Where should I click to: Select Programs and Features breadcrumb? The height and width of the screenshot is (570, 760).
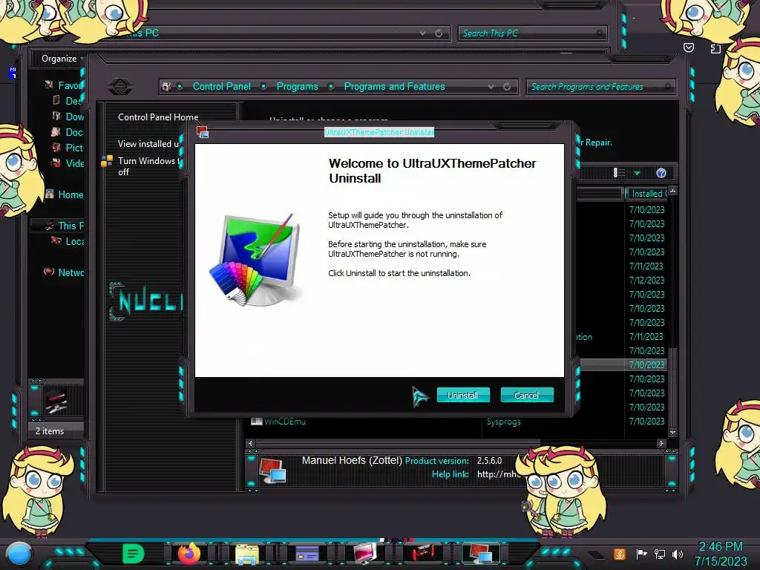point(394,86)
